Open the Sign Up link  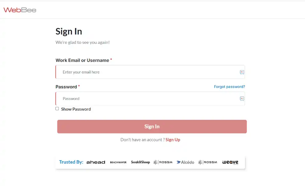173,139
